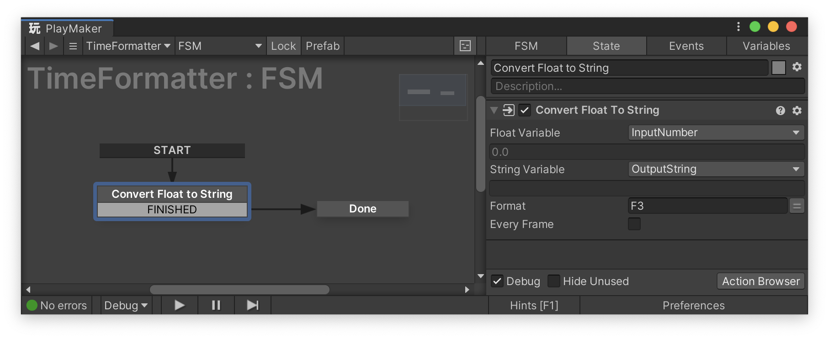The image size is (829, 339).
Task: Open the action settings gear menu
Action: pyautogui.click(x=797, y=111)
